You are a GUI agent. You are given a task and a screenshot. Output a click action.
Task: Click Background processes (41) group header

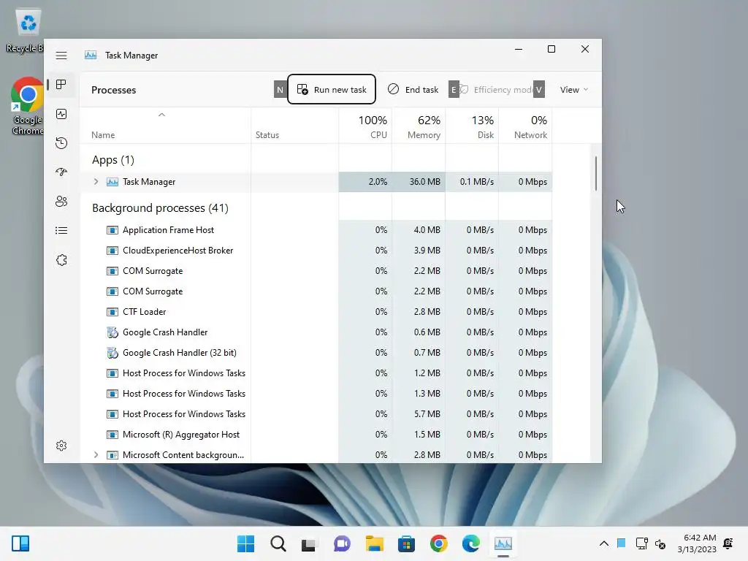click(160, 208)
